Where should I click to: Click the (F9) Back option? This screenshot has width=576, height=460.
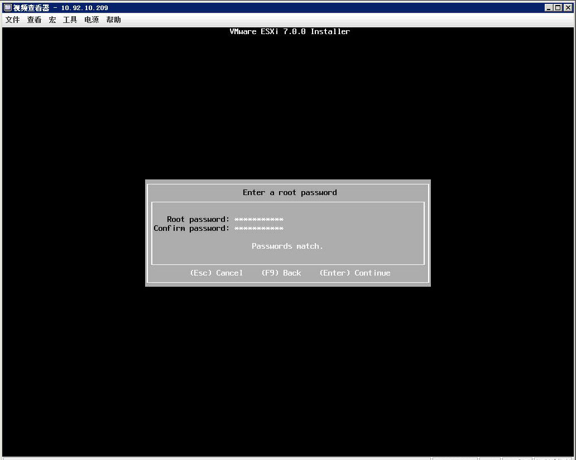(x=281, y=273)
